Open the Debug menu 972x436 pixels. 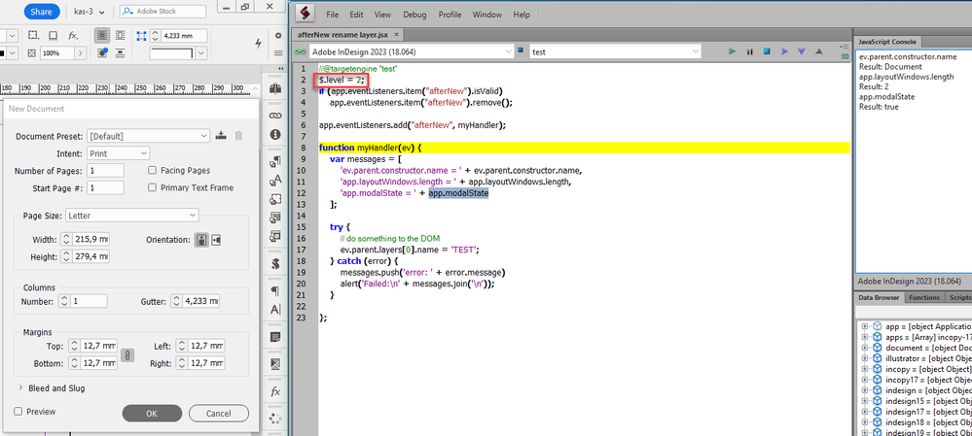(x=414, y=15)
